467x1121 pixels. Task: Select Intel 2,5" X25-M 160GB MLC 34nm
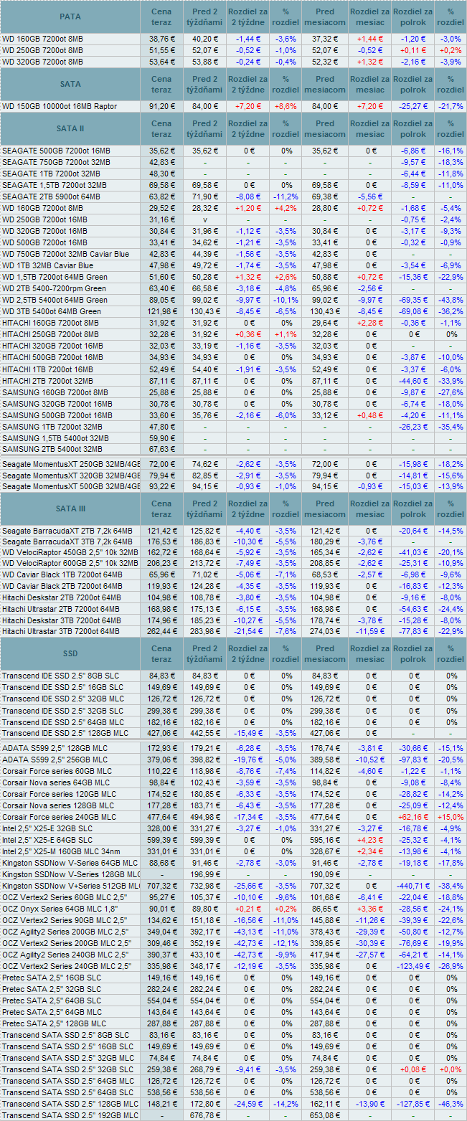[x=60, y=851]
